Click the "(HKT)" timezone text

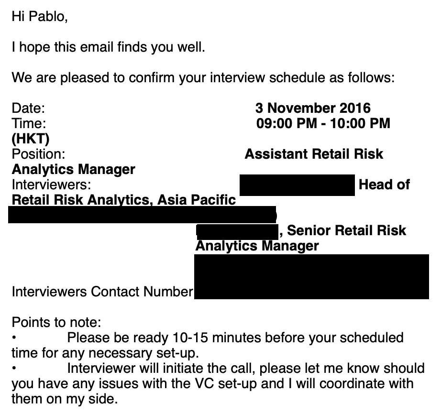(x=30, y=139)
